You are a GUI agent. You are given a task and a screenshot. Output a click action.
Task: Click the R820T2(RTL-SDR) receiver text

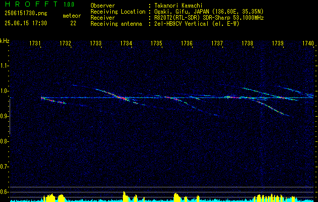click(209, 18)
